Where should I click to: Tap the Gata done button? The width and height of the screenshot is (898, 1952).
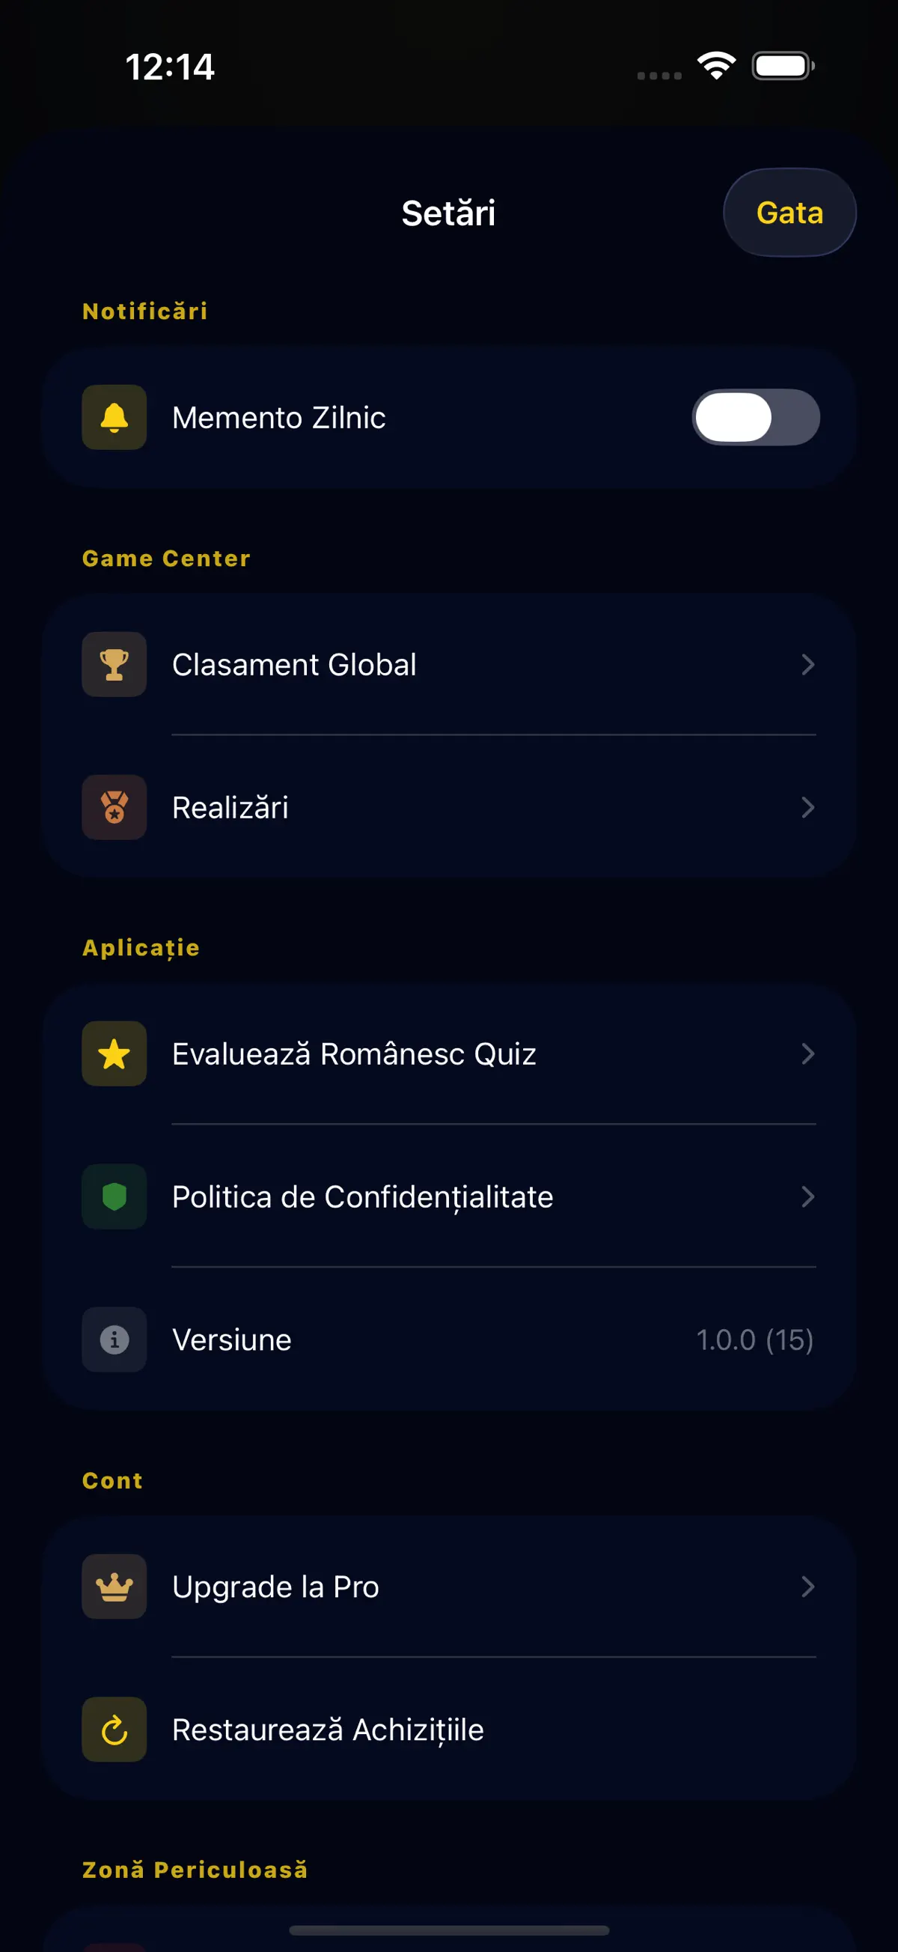coord(789,212)
